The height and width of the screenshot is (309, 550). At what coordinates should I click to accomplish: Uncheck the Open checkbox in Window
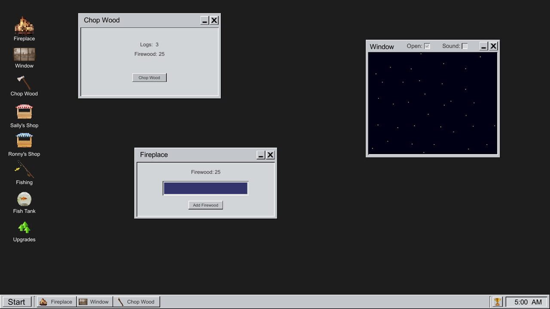point(427,46)
